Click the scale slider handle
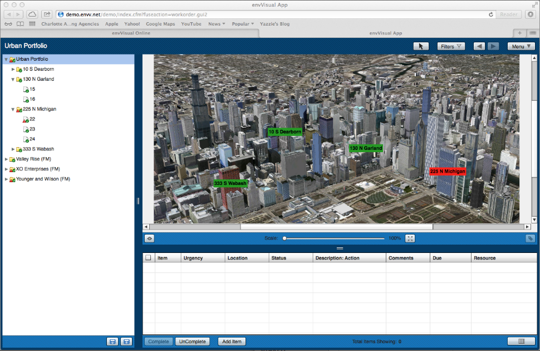Image resolution: width=540 pixels, height=351 pixels. [284, 238]
